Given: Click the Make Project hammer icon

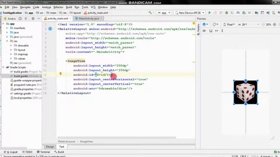Looking at the screenshot, I should pyautogui.click(x=150, y=13).
